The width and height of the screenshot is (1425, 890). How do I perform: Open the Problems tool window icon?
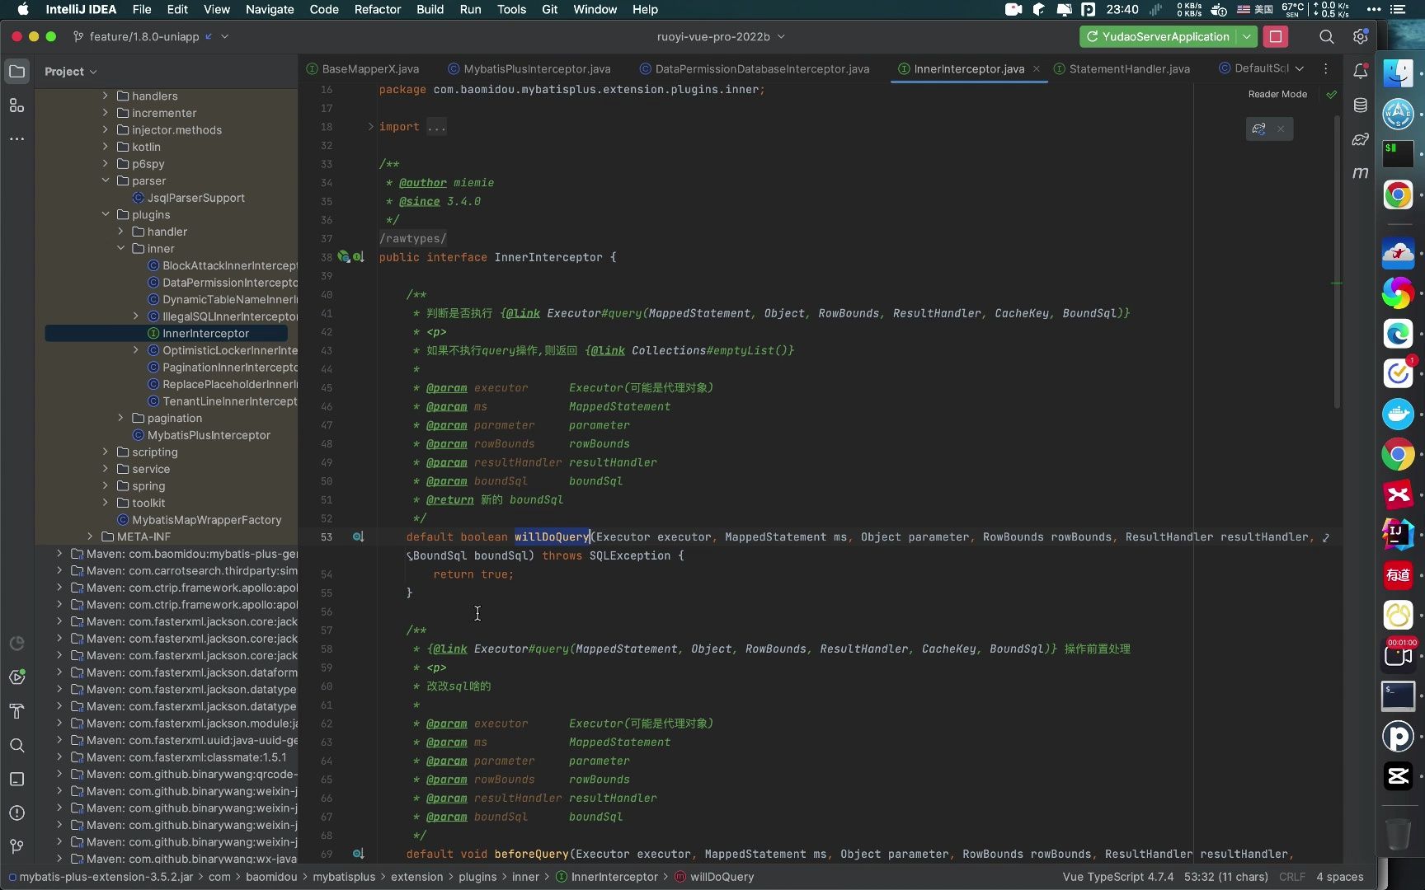(x=16, y=813)
